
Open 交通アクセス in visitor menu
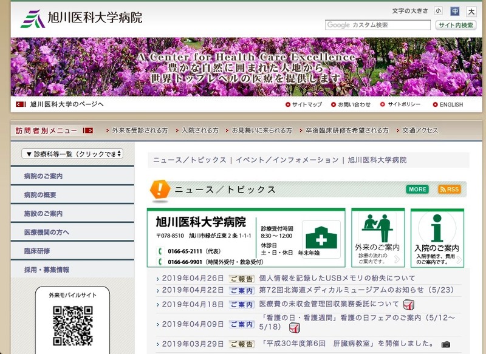420,131
